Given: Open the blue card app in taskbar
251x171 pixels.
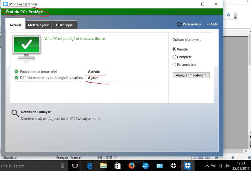Looking at the screenshot, I should pyautogui.click(x=160, y=166).
